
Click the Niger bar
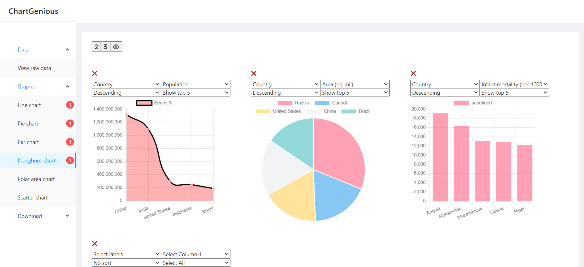(x=525, y=173)
